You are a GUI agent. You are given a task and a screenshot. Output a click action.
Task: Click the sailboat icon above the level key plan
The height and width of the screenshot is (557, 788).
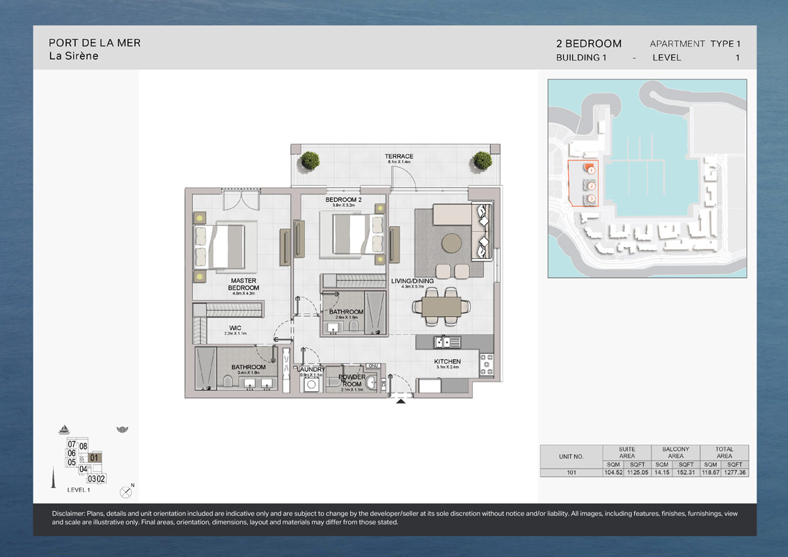click(63, 430)
